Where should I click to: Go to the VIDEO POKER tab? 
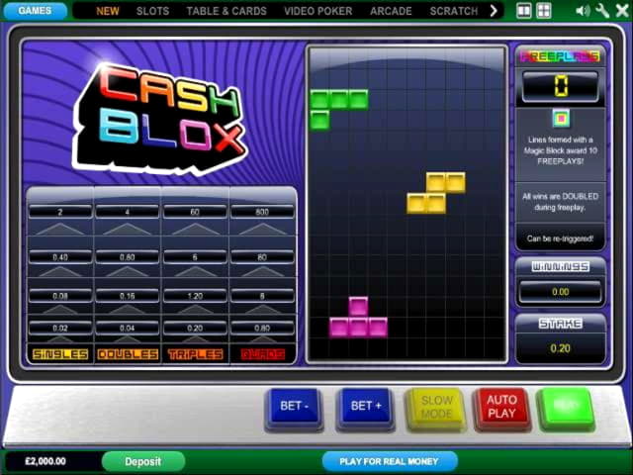point(318,11)
